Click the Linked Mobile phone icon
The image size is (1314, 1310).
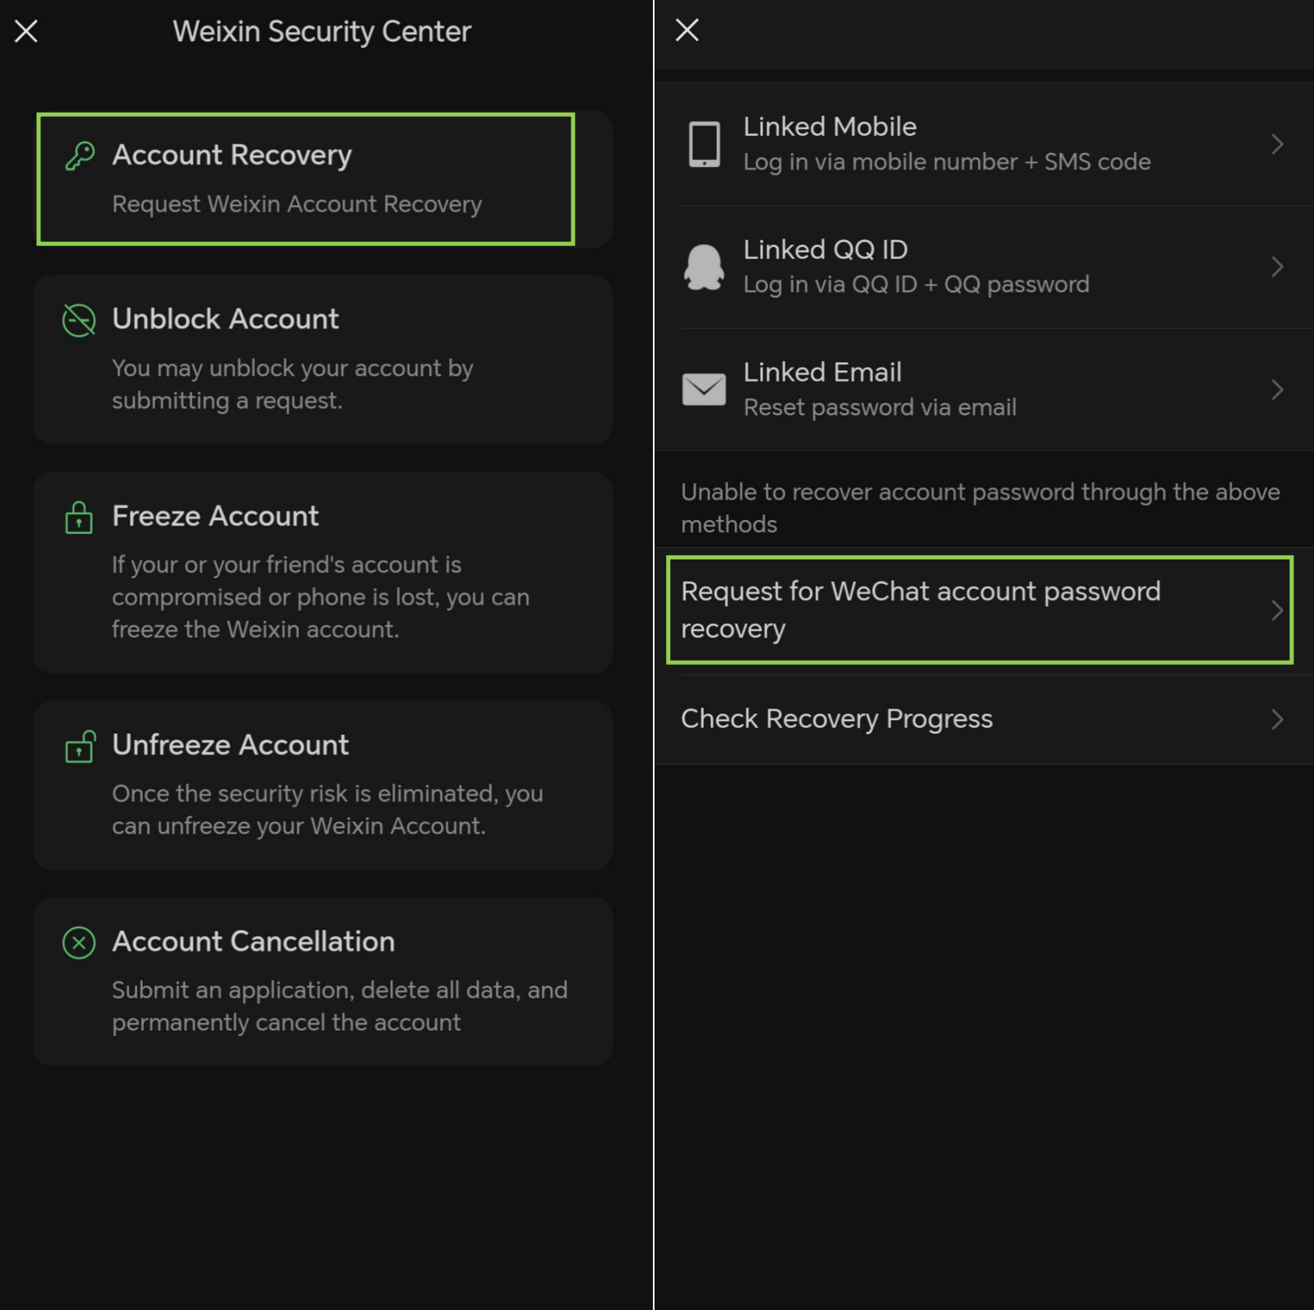tap(704, 144)
